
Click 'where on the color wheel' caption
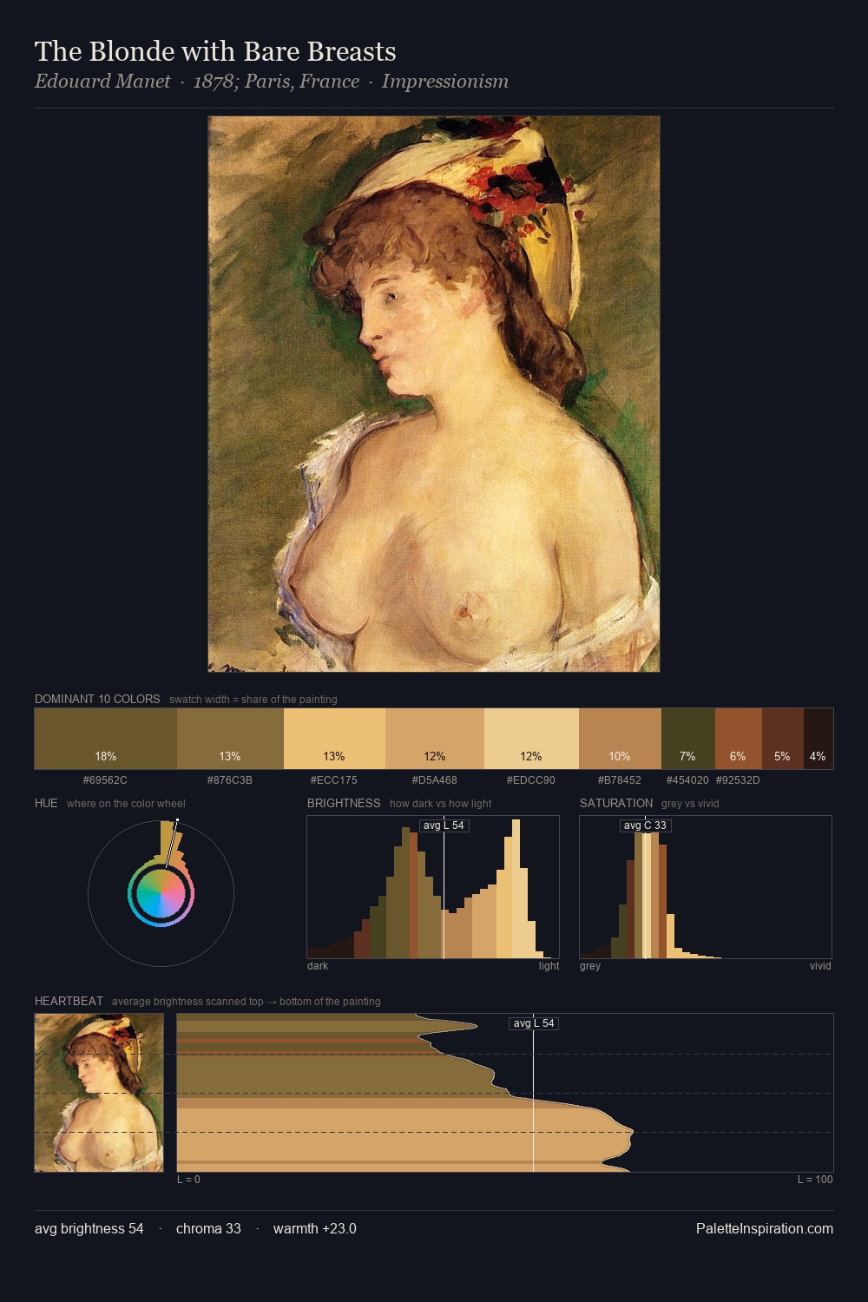(x=126, y=804)
